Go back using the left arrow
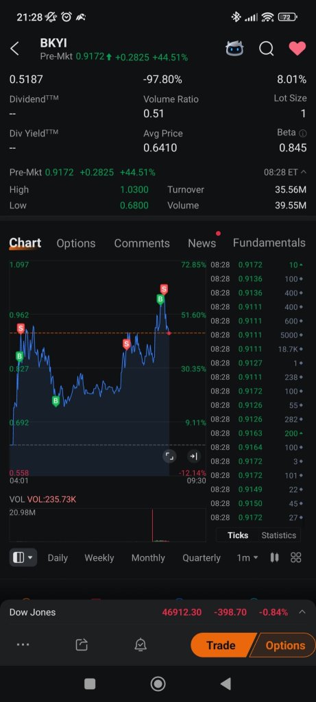 pyautogui.click(x=15, y=49)
